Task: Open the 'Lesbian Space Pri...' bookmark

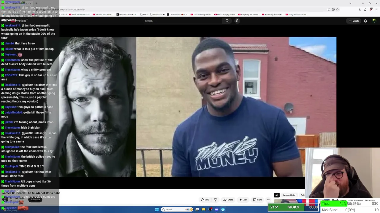Action: pos(201,14)
